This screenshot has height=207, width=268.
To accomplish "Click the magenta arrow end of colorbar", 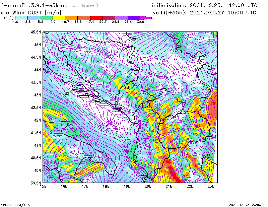I will (146, 18).
